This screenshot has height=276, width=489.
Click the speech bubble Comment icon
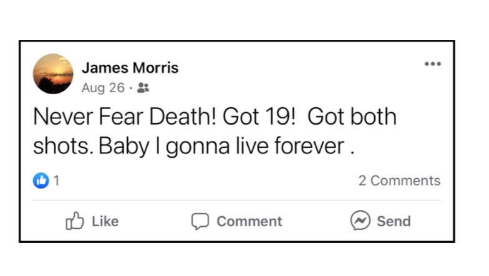[x=200, y=221]
